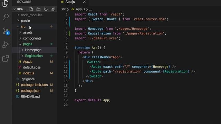This screenshot has width=221, height=124.
Task: Click the New Folder icon in explorer header
Action: 38,9
